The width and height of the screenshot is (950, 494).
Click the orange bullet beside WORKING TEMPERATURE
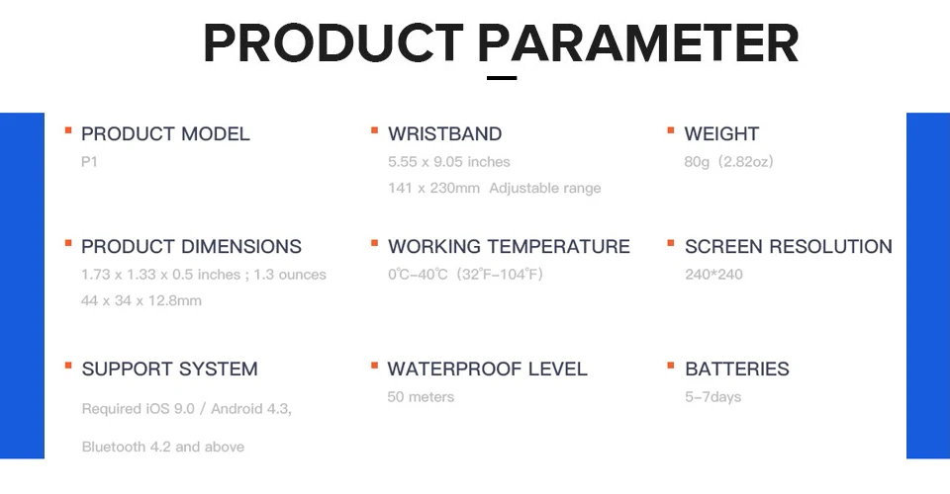[x=374, y=243]
